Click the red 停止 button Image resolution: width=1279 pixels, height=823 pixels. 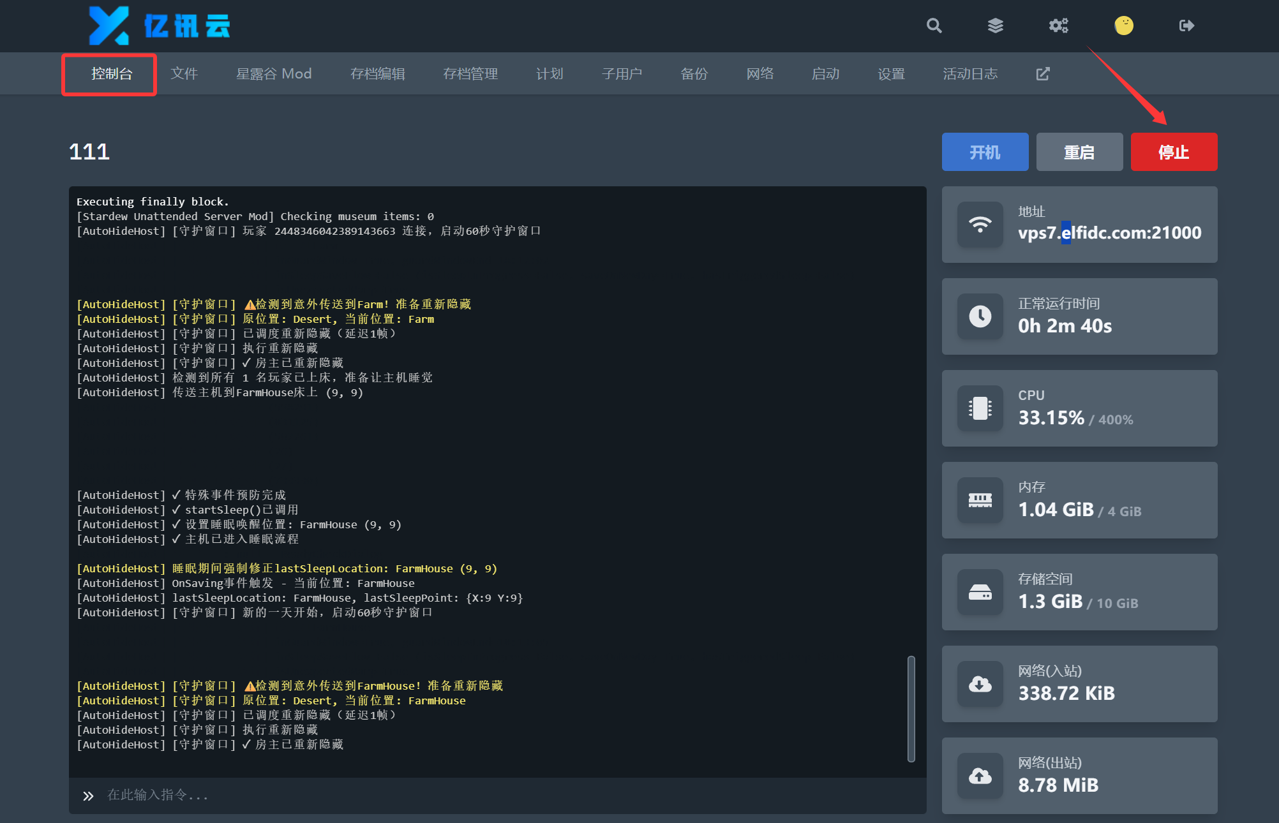1174,152
